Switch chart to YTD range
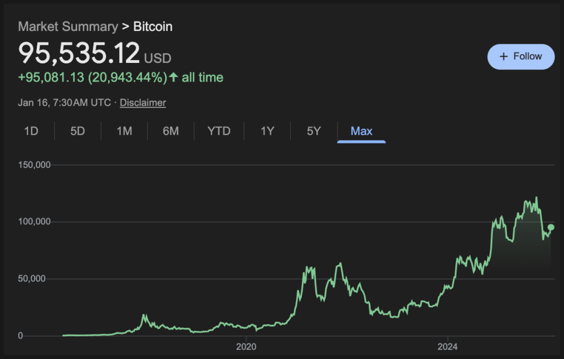The image size is (564, 359). coord(219,131)
